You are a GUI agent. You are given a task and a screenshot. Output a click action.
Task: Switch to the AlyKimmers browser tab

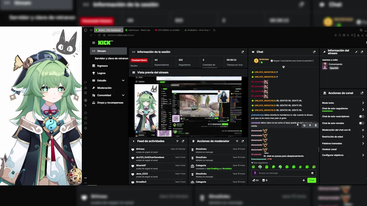[138, 30]
